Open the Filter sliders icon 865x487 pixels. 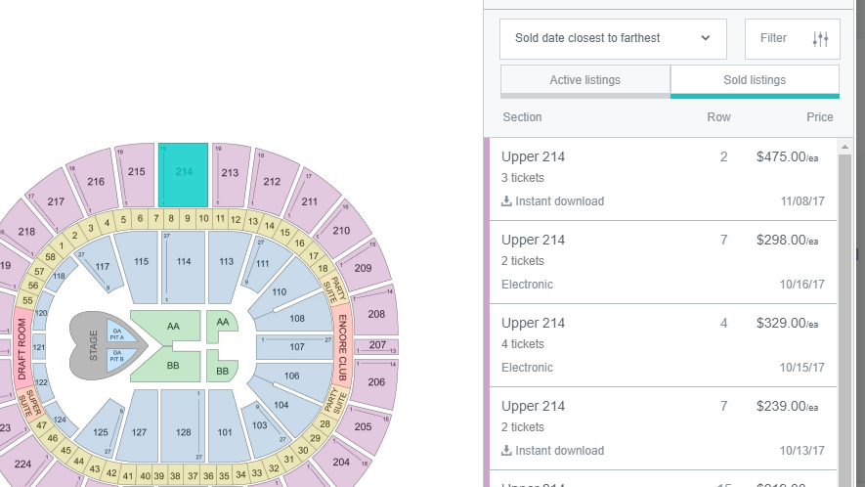click(820, 39)
